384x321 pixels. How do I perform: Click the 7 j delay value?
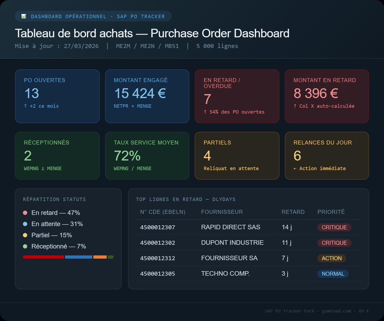tap(285, 258)
